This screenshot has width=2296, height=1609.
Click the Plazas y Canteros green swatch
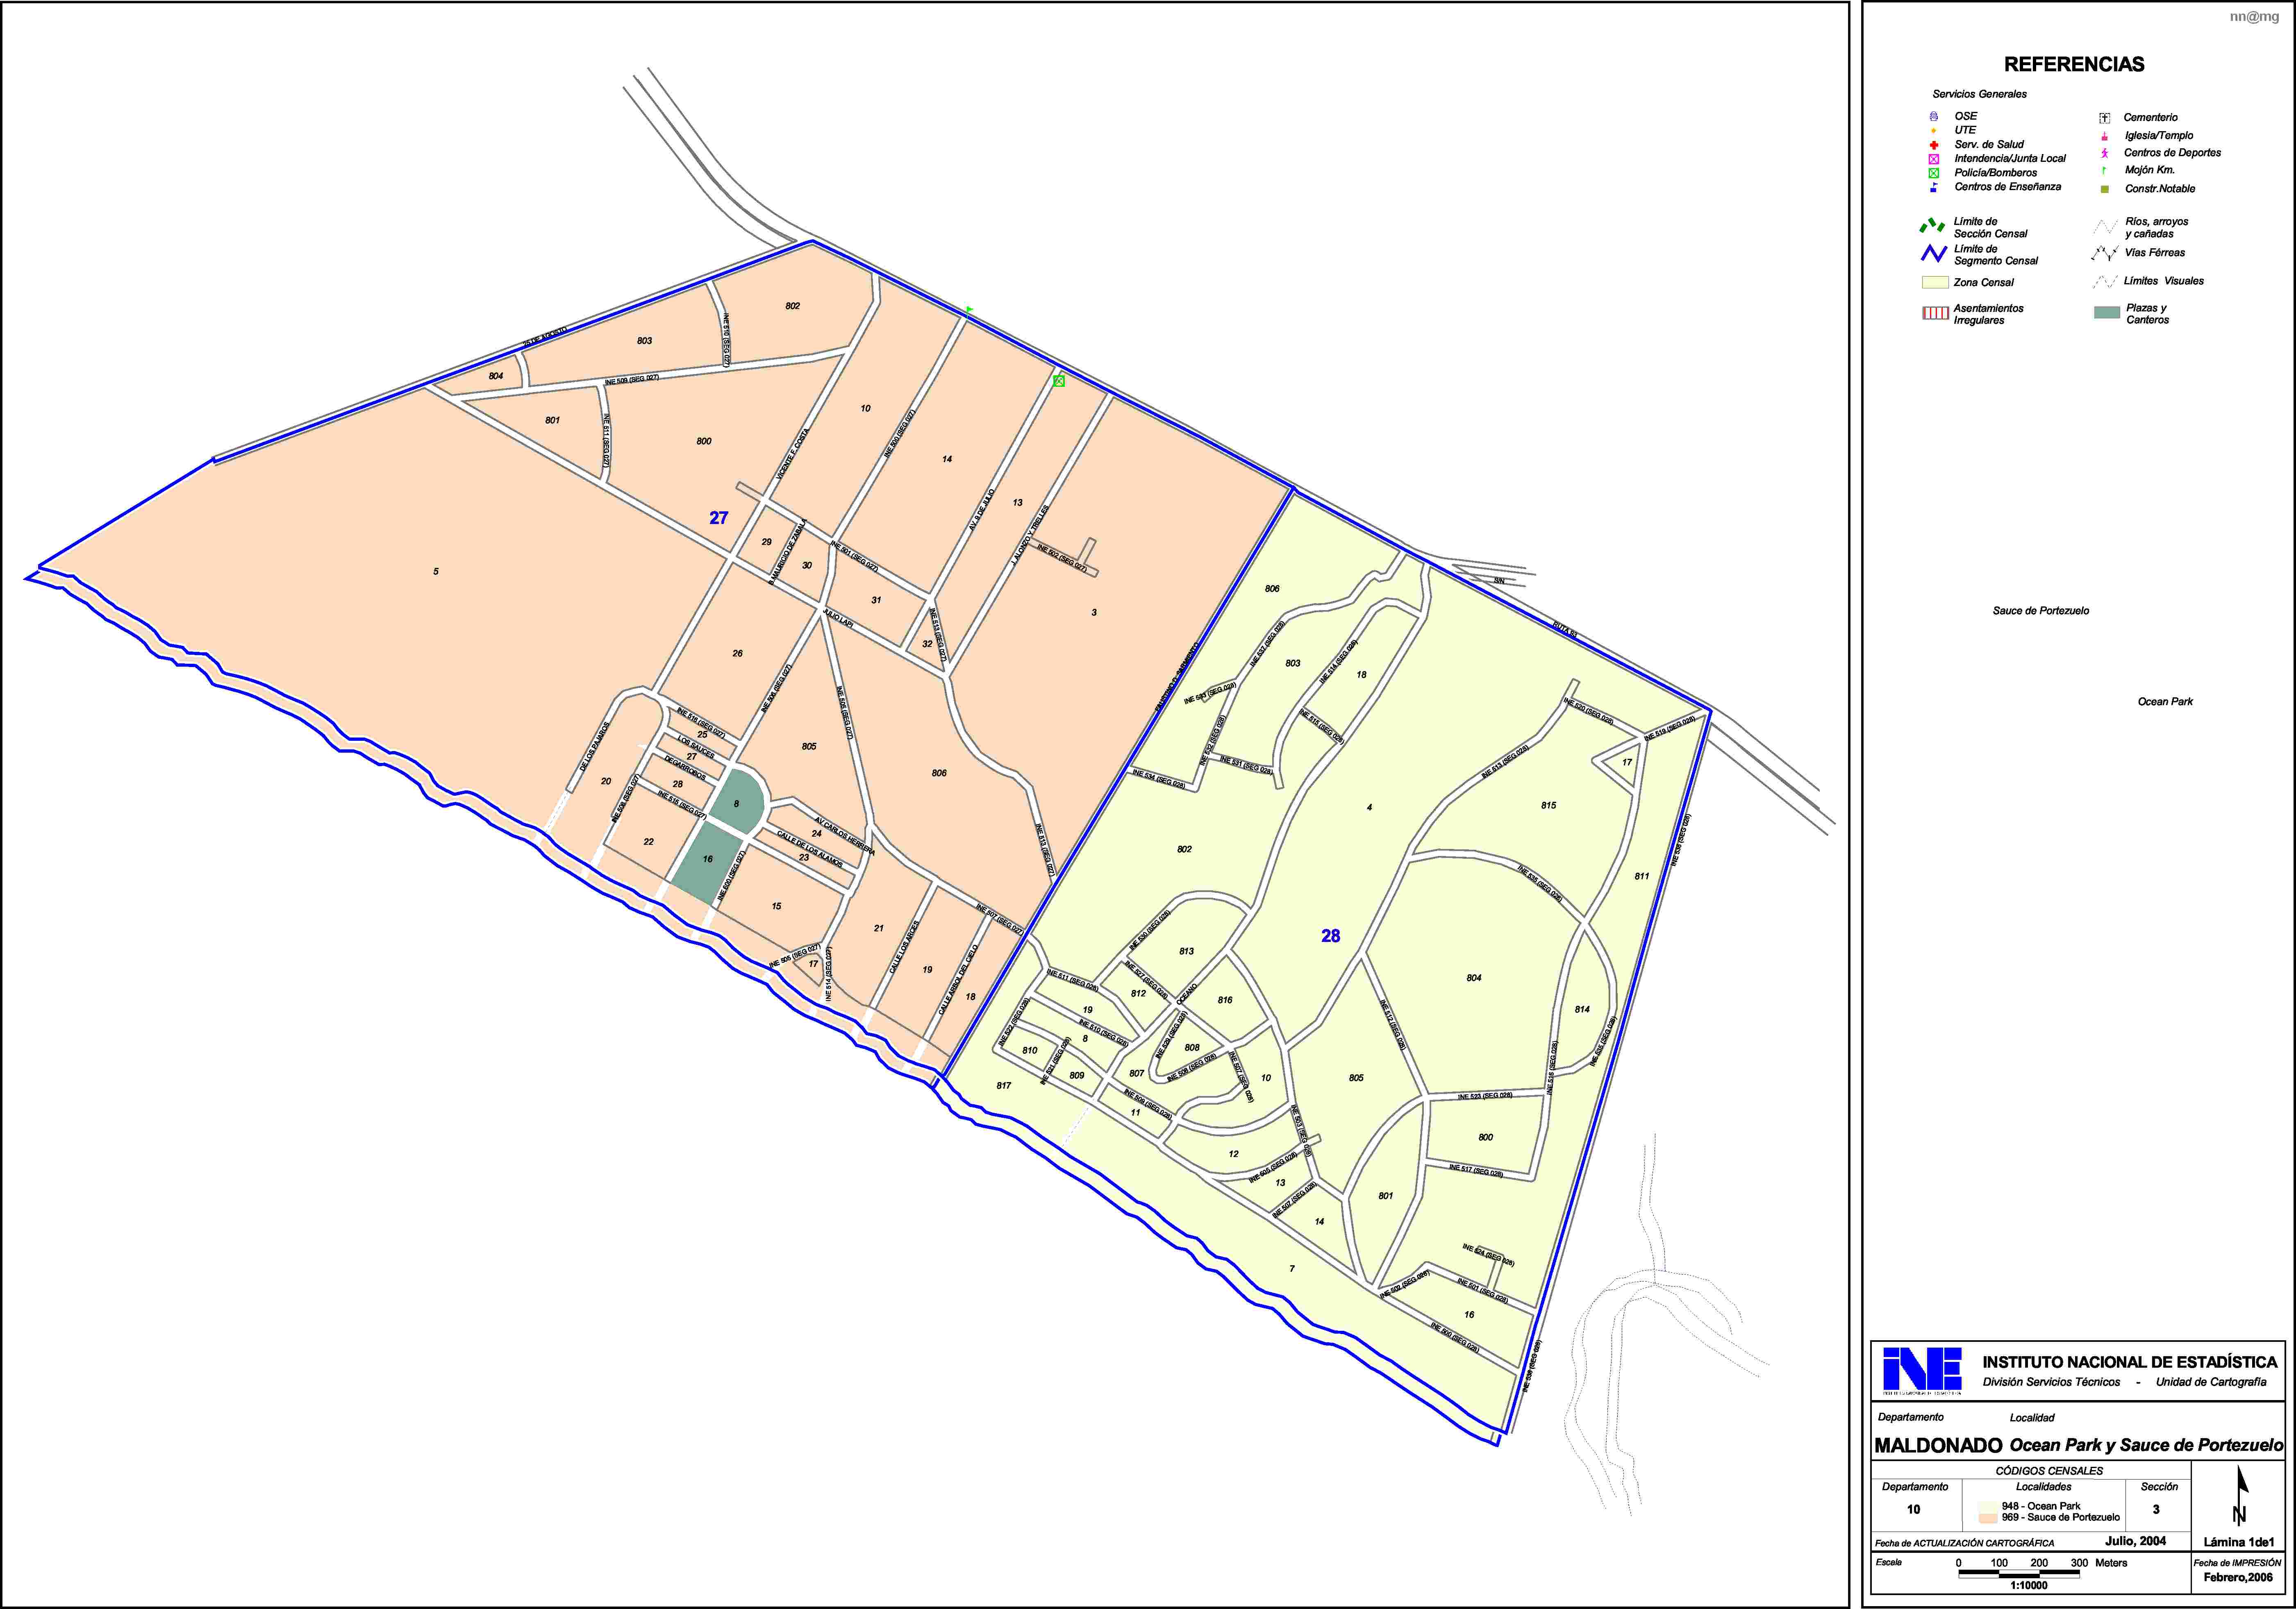2107,313
